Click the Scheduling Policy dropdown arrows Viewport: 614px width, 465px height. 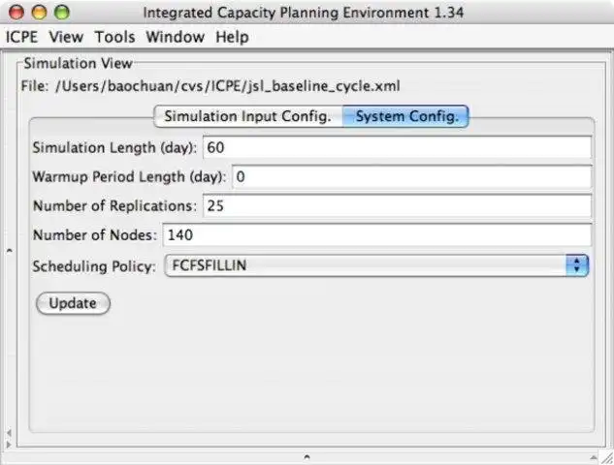coord(577,264)
